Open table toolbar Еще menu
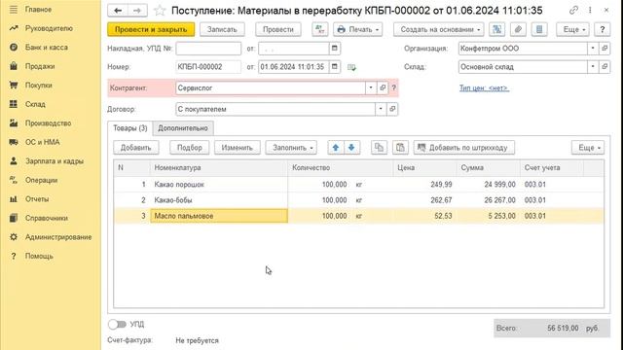 588,148
